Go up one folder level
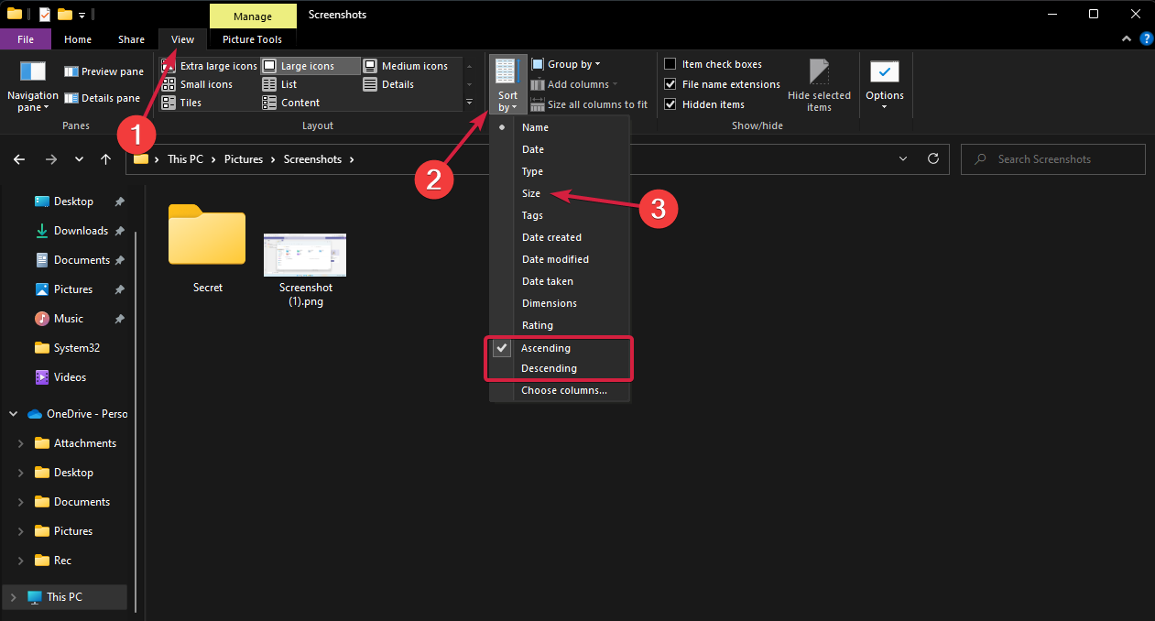 (x=106, y=159)
